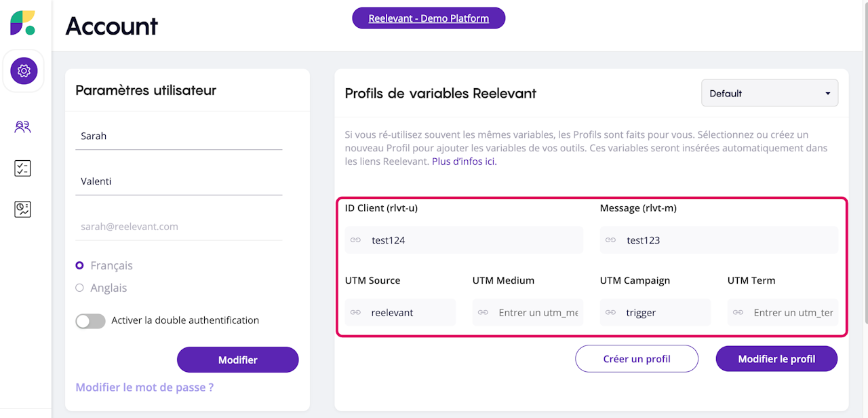This screenshot has height=418, width=868.
Task: Open the checklist icon in sidebar
Action: point(22,168)
